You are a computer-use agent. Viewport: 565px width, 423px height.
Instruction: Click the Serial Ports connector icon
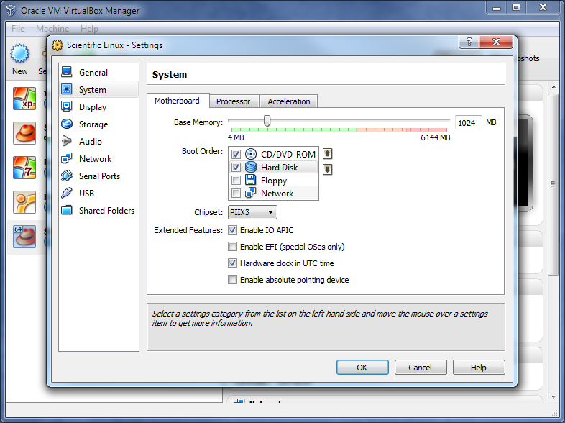click(67, 176)
